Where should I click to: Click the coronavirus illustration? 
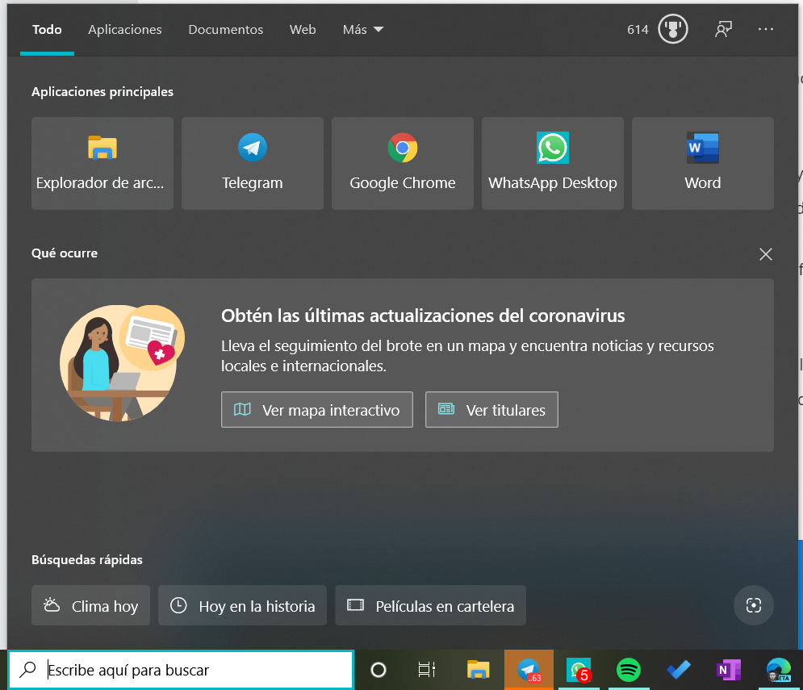[123, 363]
